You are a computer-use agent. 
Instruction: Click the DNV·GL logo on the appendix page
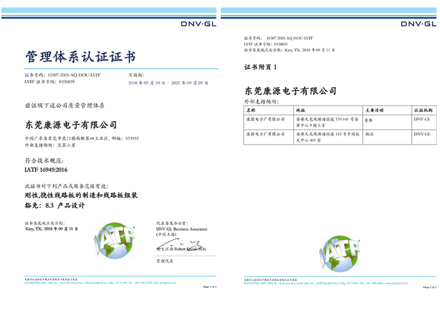[x=418, y=24]
